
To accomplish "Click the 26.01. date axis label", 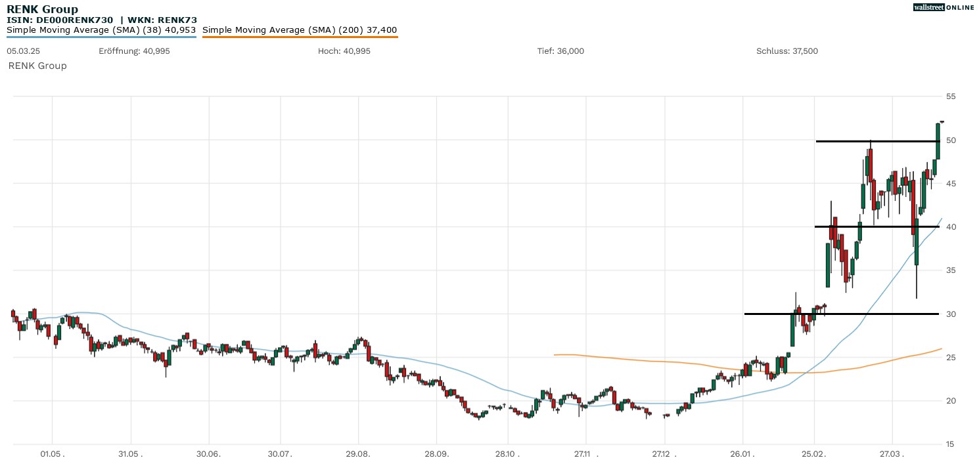I will (x=742, y=453).
